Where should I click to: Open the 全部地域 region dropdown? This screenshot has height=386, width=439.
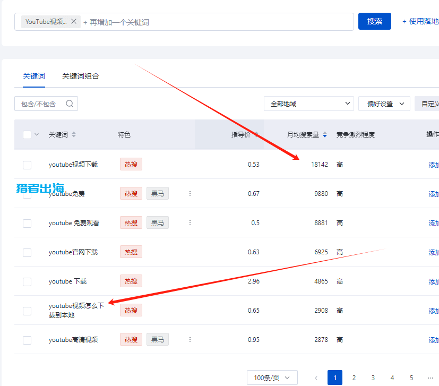(x=309, y=104)
